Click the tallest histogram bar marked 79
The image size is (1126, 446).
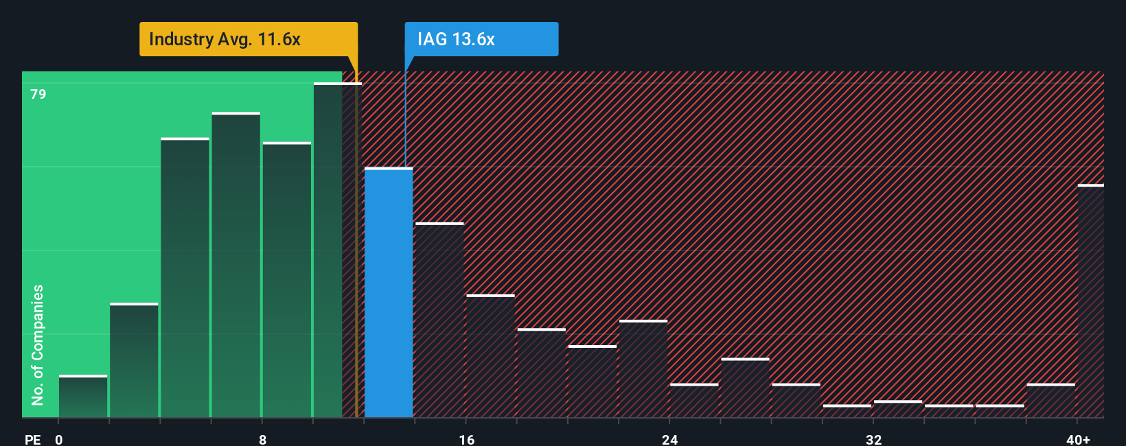337,250
